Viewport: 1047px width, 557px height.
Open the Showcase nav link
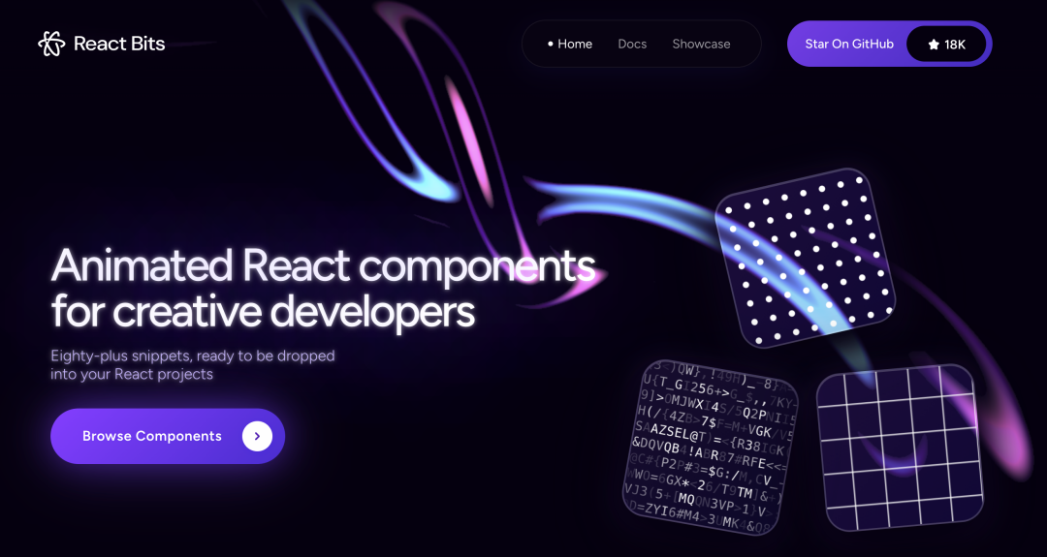click(x=701, y=44)
